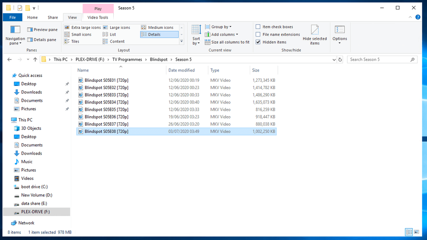Switch to the Home ribbon tab
The width and height of the screenshot is (427, 240).
(32, 17)
